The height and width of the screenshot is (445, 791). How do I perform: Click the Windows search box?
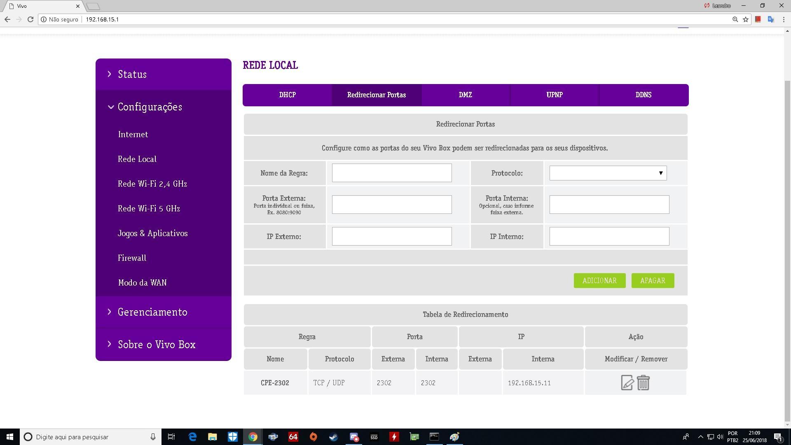point(91,437)
